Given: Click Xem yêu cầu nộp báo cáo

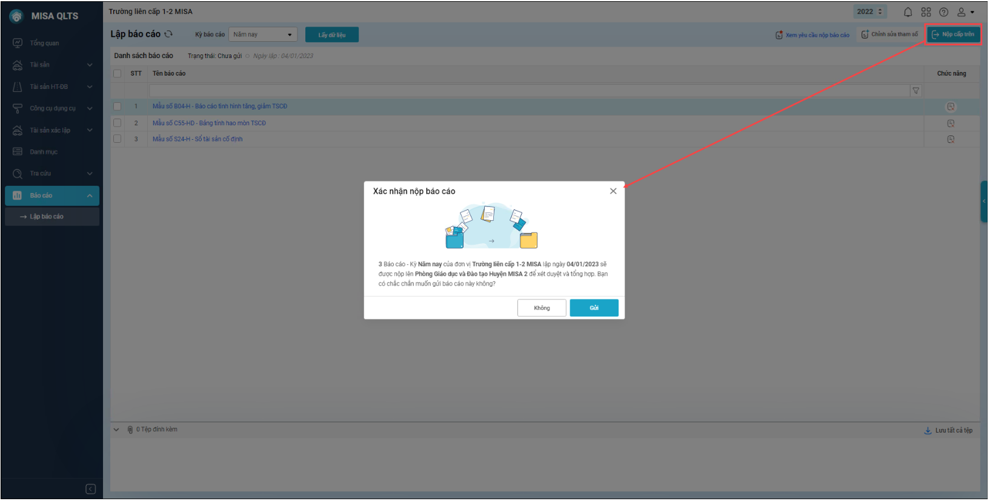Looking at the screenshot, I should click(812, 35).
